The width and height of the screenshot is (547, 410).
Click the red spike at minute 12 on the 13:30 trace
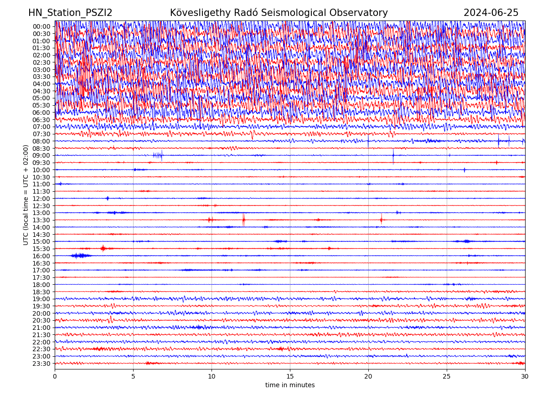tap(243, 220)
